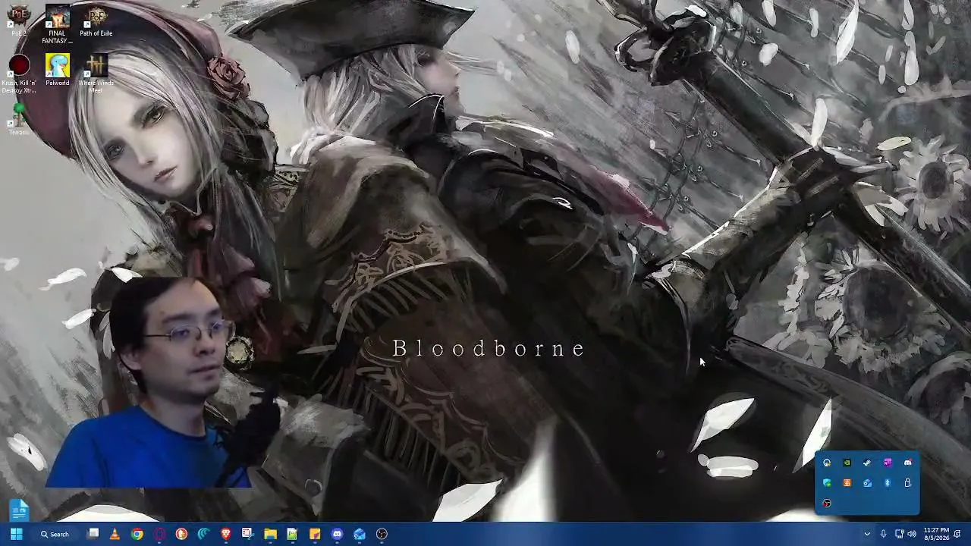This screenshot has height=546, width=971.
Task: Open Google Chrome from the taskbar
Action: point(137,534)
